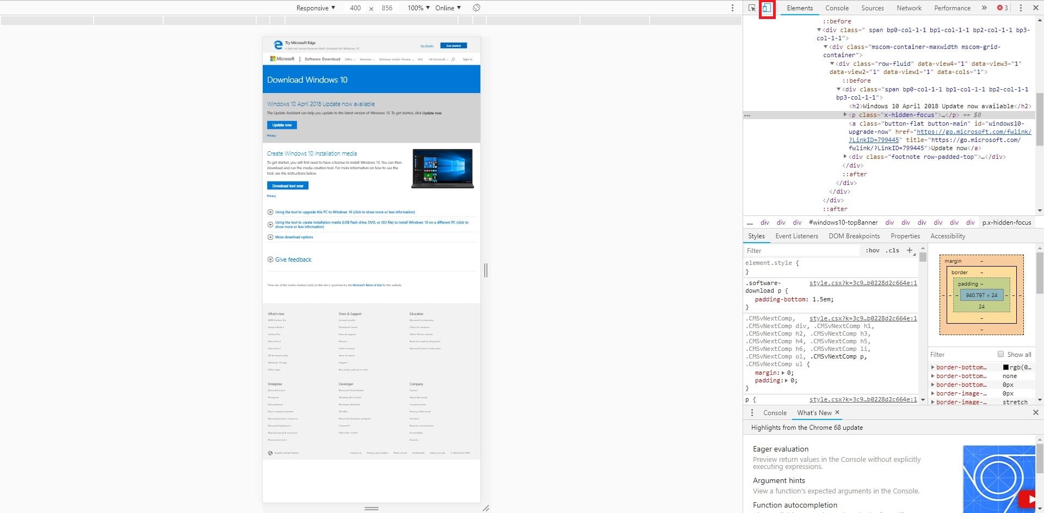Toggle the .cls classes button
Screen dimensions: 1044x513
tap(892, 250)
